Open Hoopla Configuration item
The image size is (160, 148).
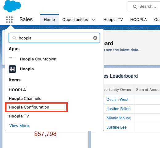pyautogui.click(x=29, y=107)
